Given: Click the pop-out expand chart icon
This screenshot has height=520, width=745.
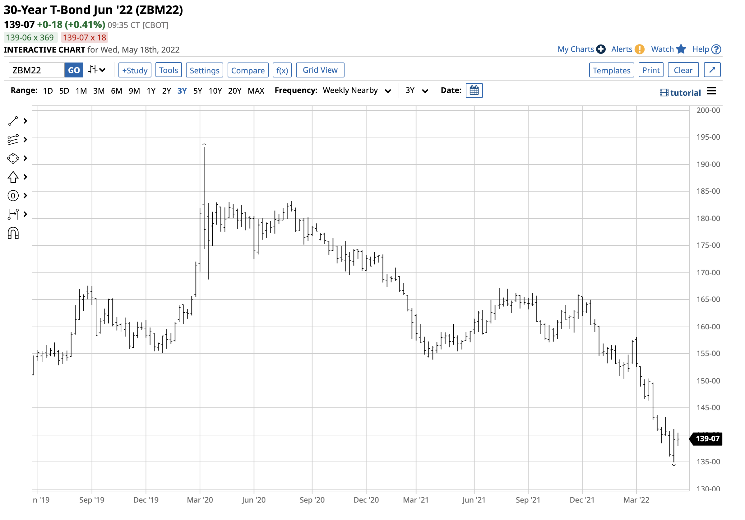Looking at the screenshot, I should pyautogui.click(x=712, y=70).
